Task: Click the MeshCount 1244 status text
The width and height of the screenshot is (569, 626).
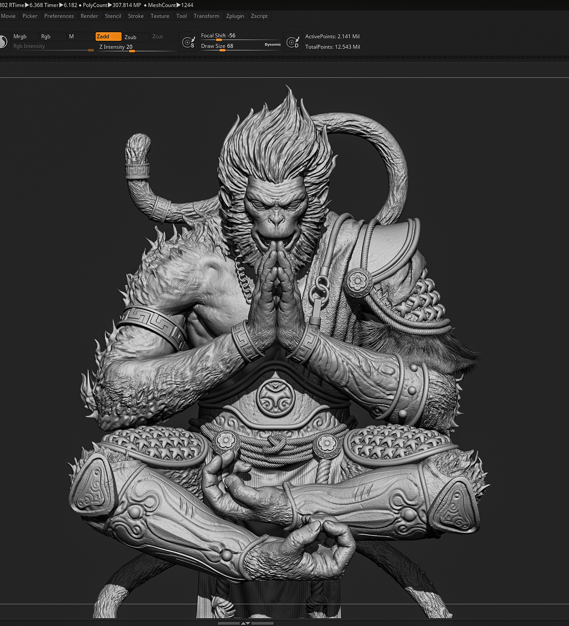Action: coord(171,5)
